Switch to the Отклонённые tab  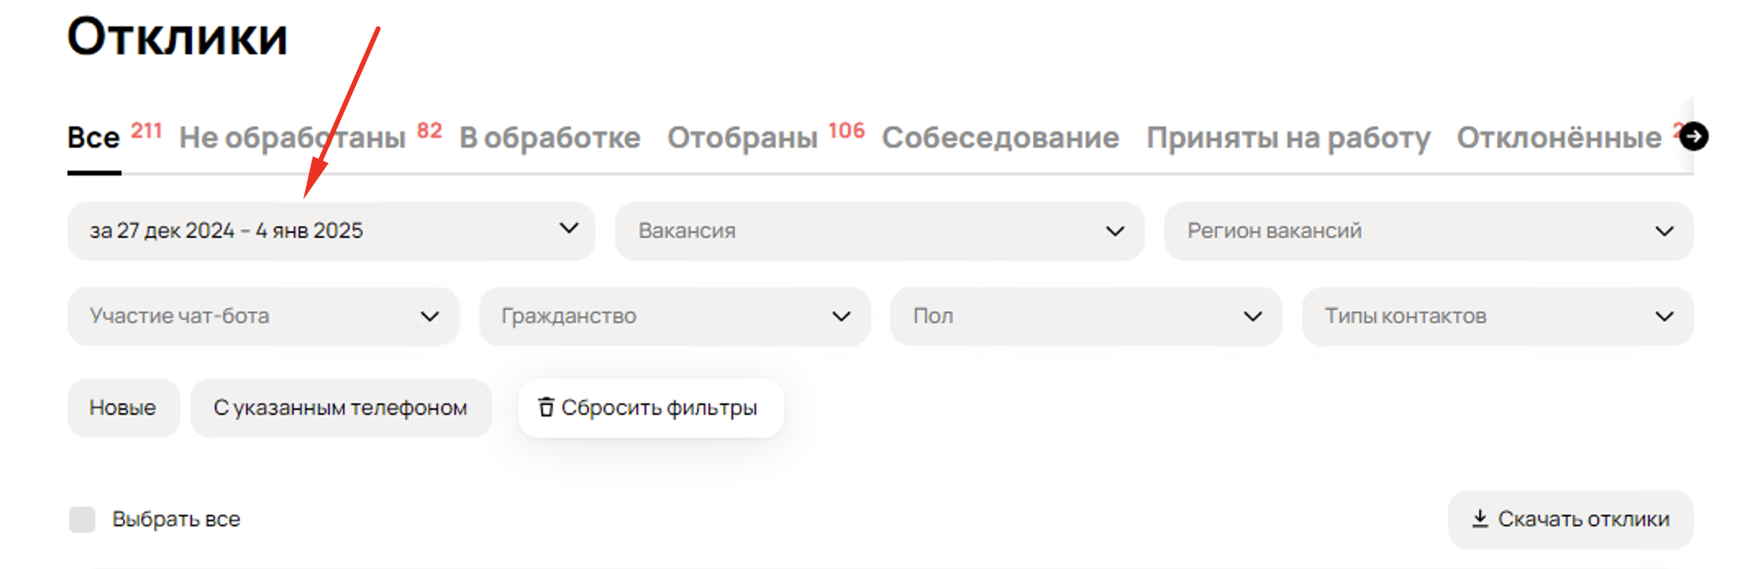coord(1558,138)
